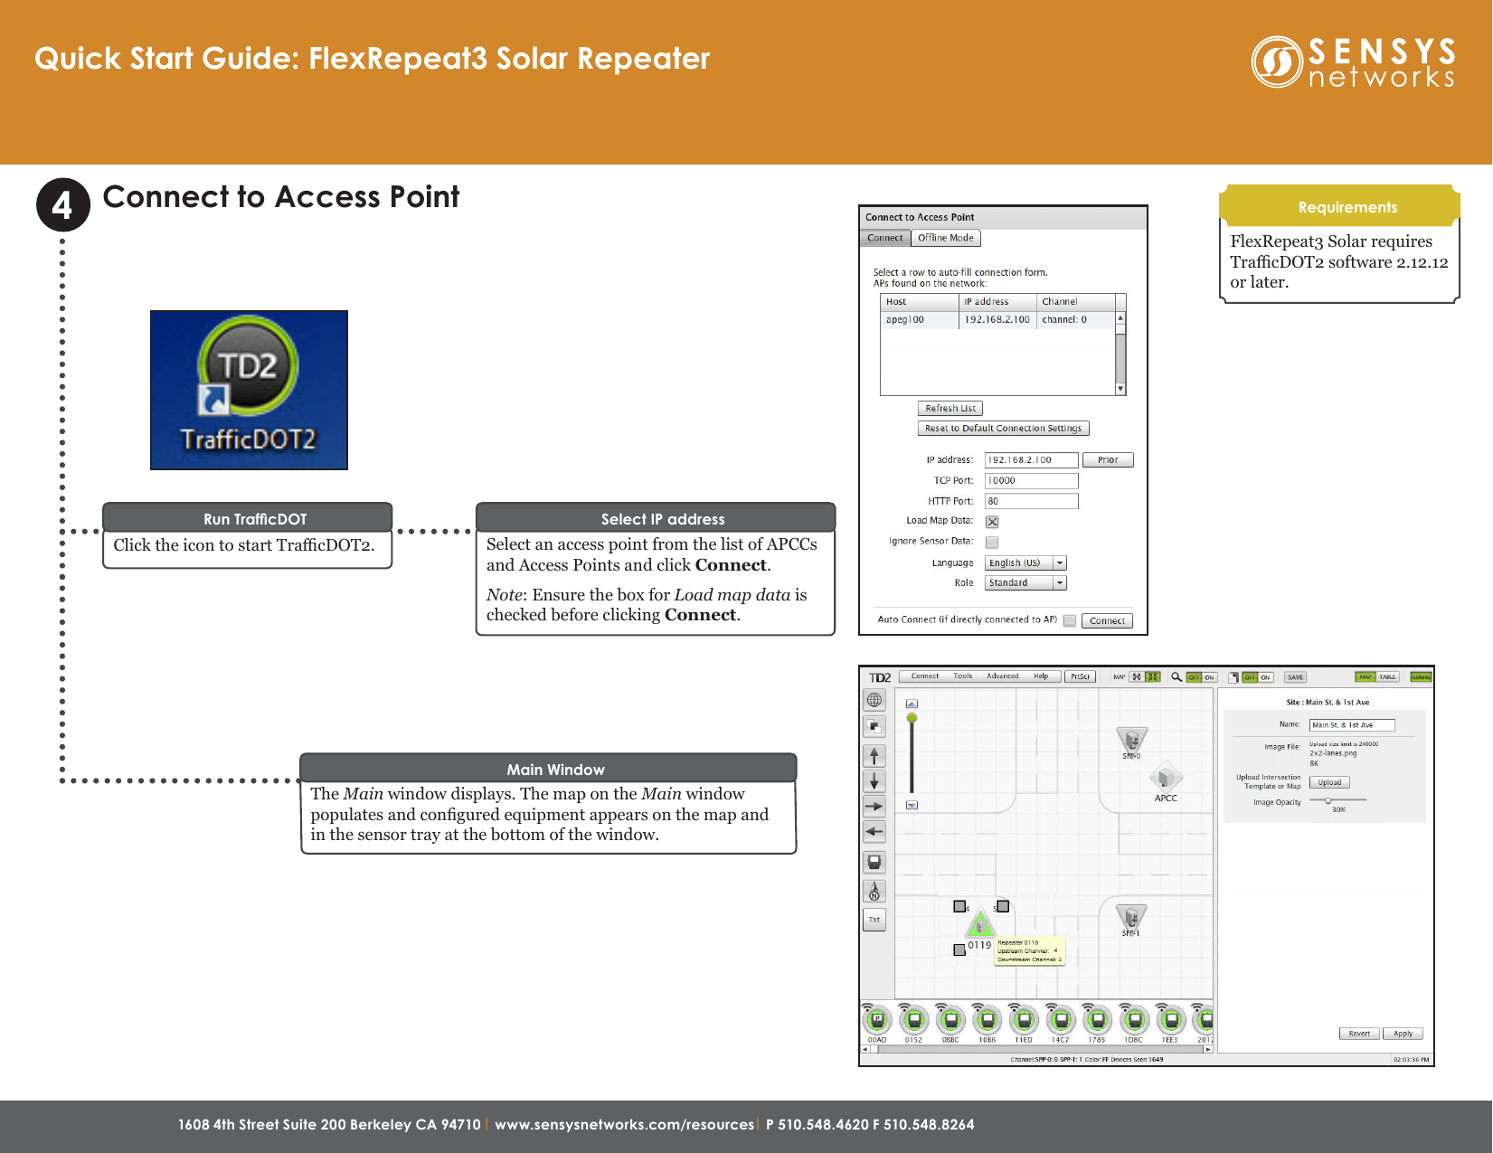Pan map down with down arrow button
Image resolution: width=1493 pixels, height=1153 pixels.
click(x=874, y=780)
